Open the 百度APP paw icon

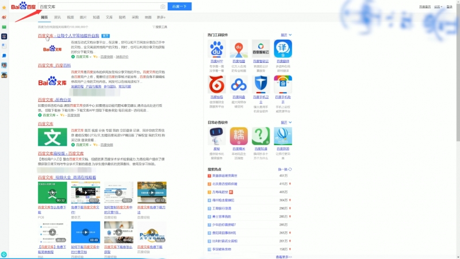[217, 49]
